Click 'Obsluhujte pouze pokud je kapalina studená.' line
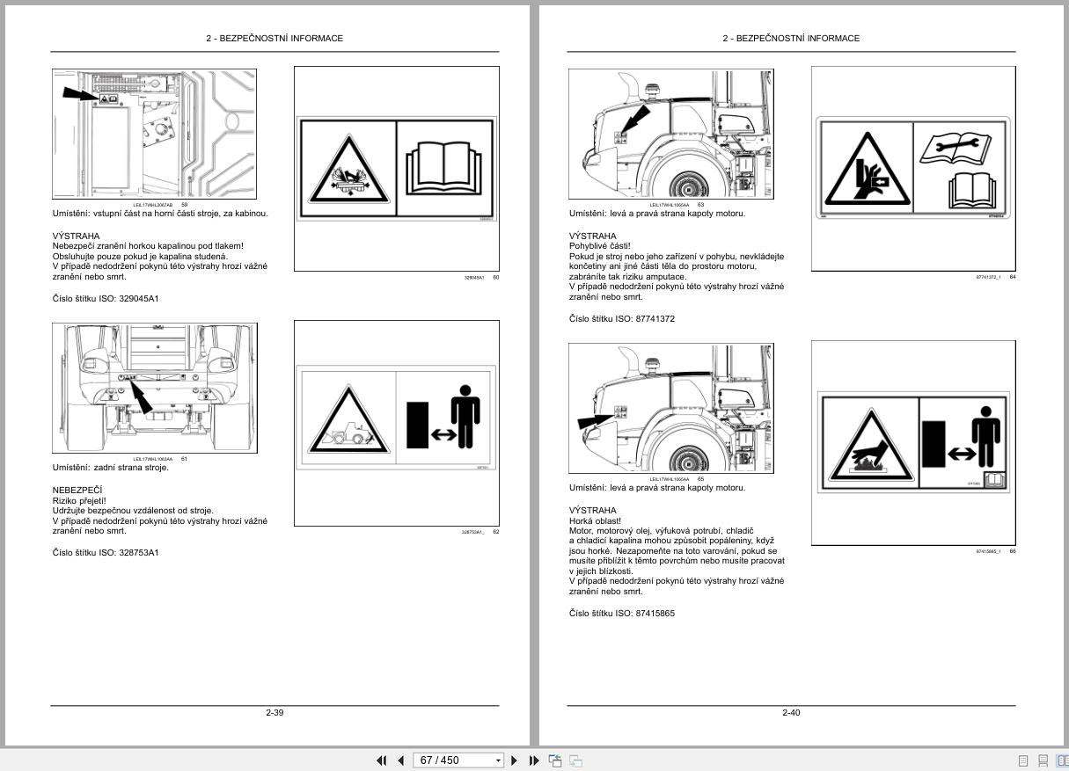The image size is (1069, 771). click(x=140, y=257)
